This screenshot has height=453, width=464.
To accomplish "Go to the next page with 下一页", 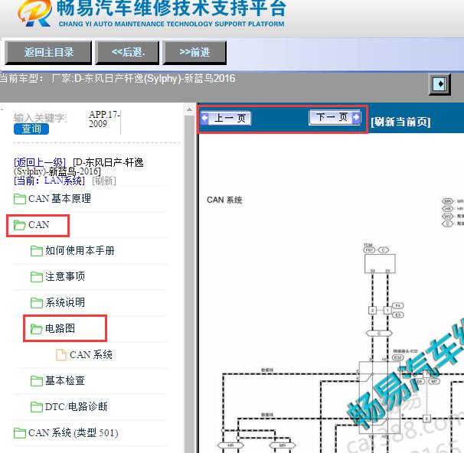I will [x=335, y=117].
